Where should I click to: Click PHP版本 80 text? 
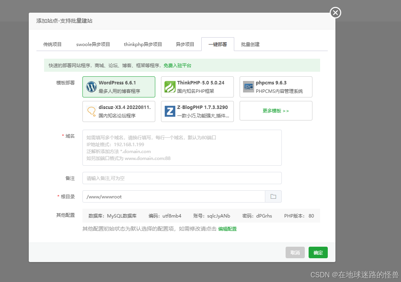click(x=299, y=216)
